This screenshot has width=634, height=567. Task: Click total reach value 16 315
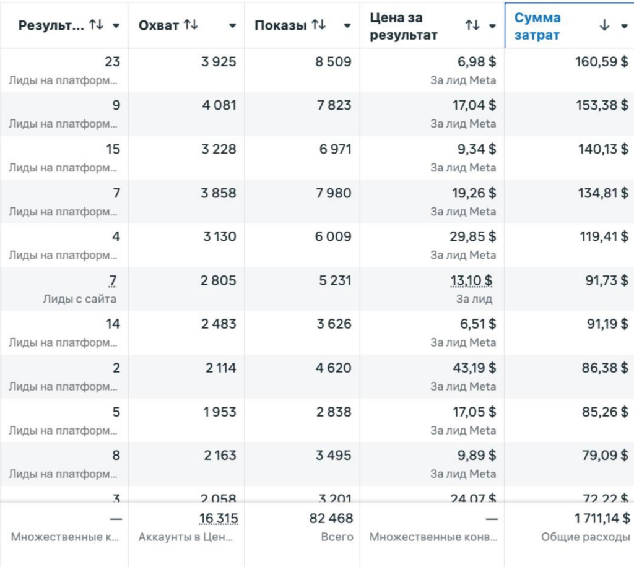[218, 519]
